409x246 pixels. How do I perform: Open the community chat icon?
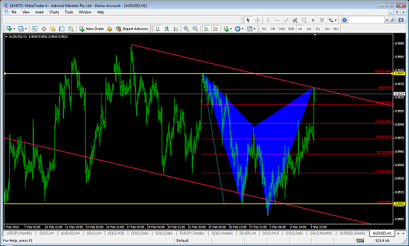tap(401, 20)
